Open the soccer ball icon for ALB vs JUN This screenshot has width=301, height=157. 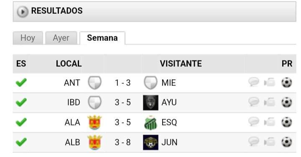coord(287,142)
